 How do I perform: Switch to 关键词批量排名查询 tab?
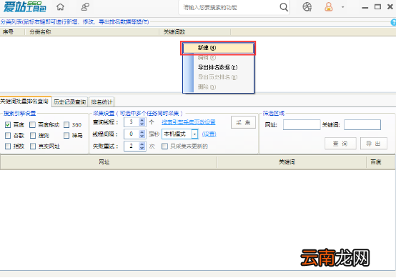(x=25, y=101)
